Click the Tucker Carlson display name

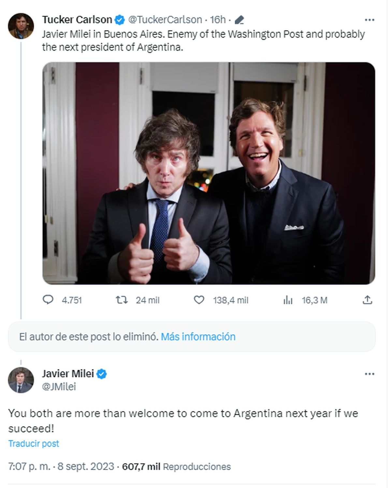(x=77, y=20)
